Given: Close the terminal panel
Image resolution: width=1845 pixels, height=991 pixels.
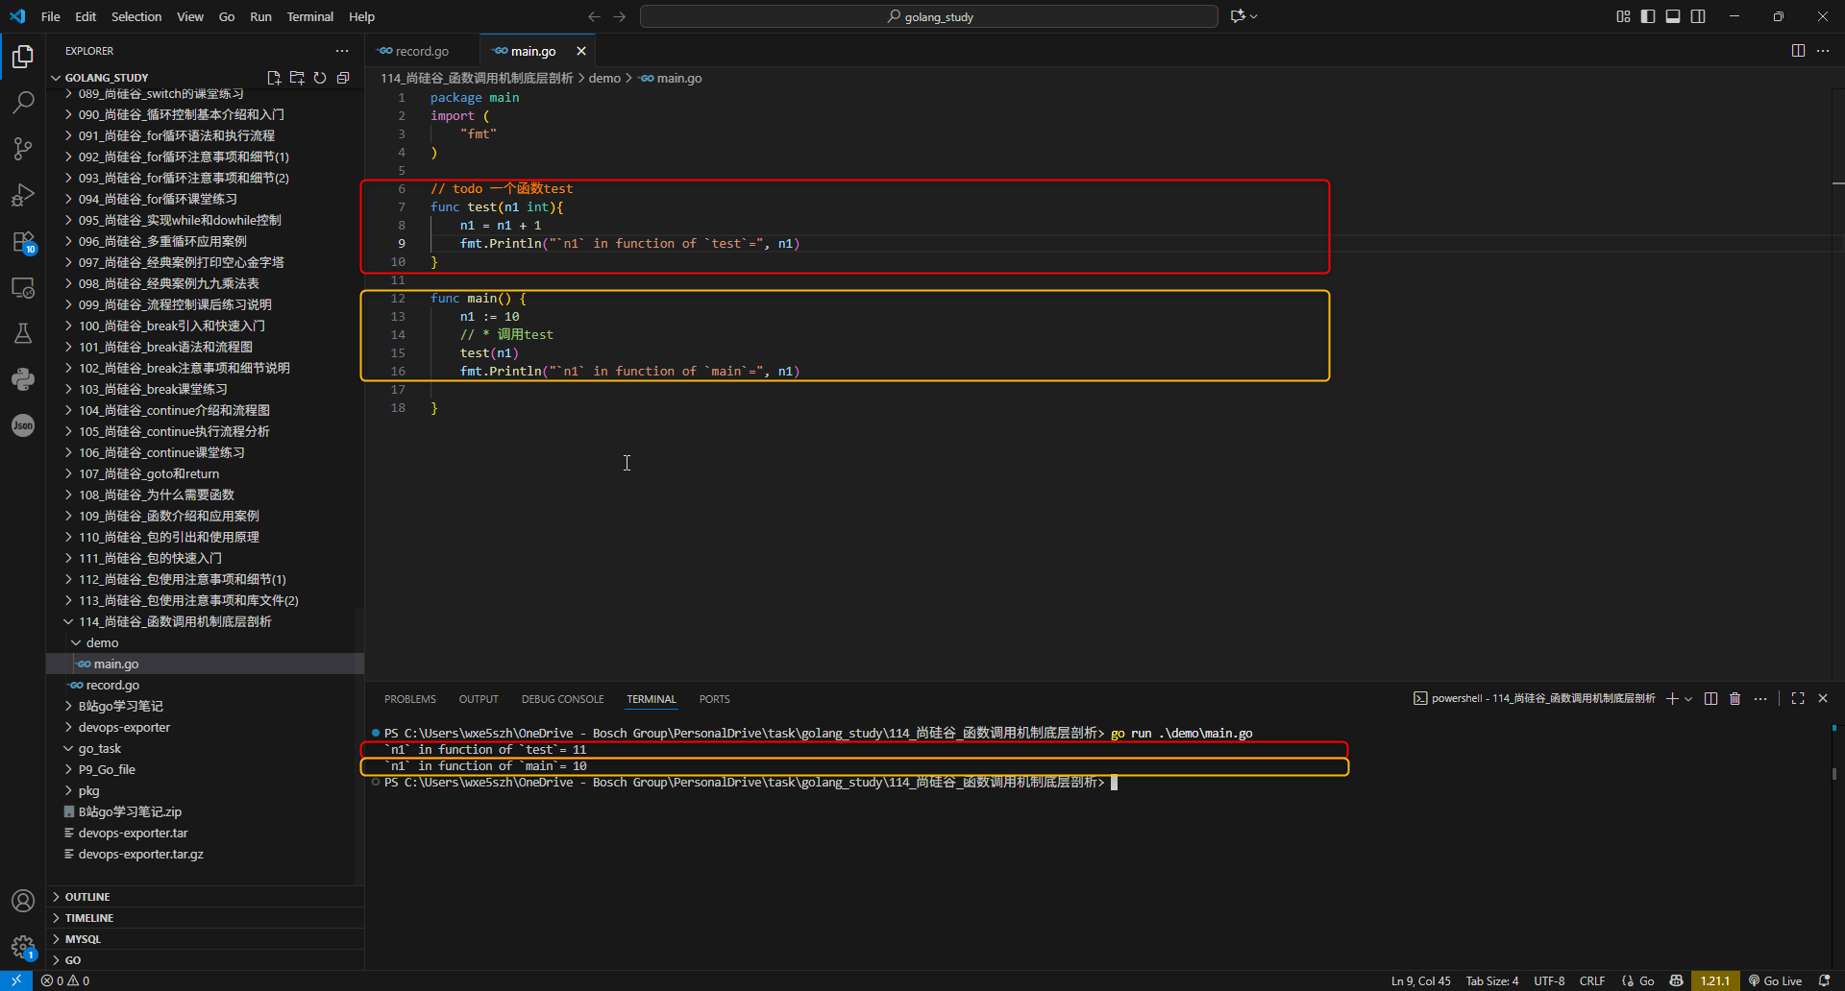Looking at the screenshot, I should pos(1823,699).
